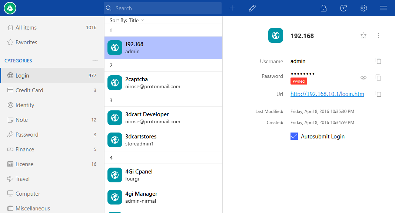Image resolution: width=395 pixels, height=213 pixels.
Task: Click the Last Modified date value
Action: click(322, 111)
